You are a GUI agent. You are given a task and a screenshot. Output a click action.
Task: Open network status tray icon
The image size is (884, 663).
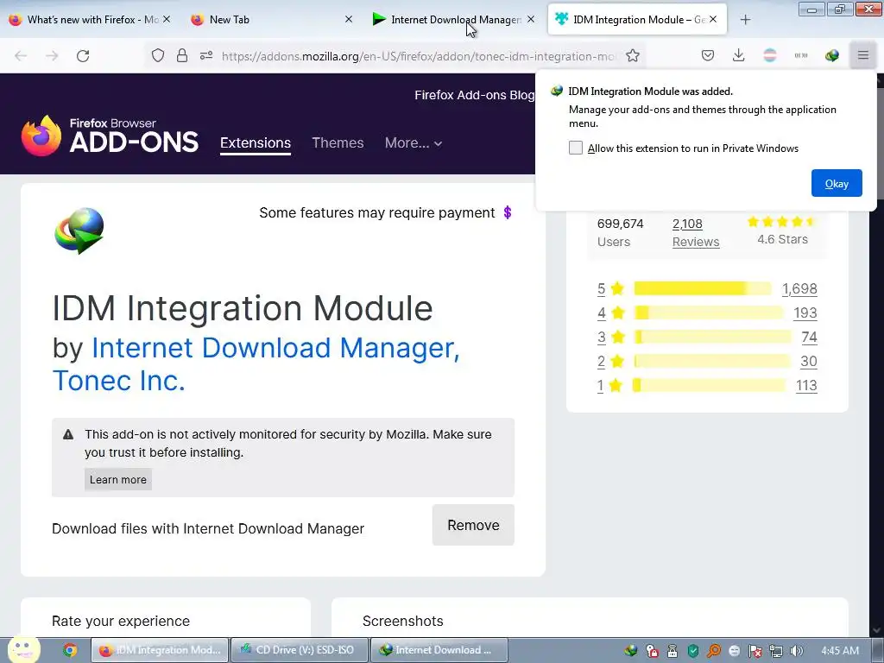pos(776,651)
